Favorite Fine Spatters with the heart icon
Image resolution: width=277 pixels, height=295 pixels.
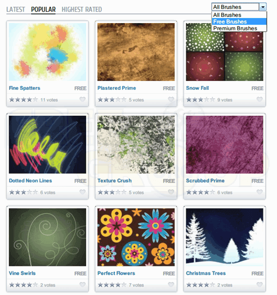coord(82,99)
